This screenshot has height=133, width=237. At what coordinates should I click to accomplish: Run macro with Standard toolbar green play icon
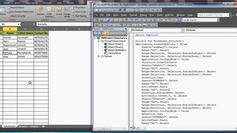[141, 20]
